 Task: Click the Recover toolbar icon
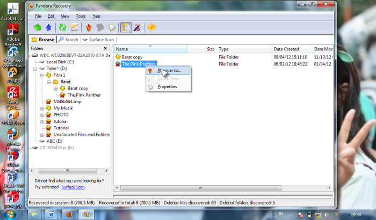[x=89, y=27]
